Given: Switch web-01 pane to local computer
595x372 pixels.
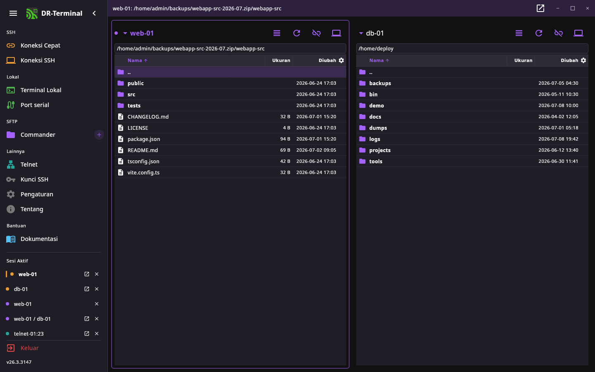Looking at the screenshot, I should point(336,33).
